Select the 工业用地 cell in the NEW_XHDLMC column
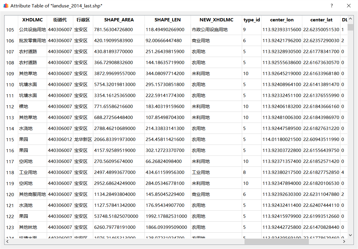Viewport: 358px width, 249px height. coord(201,172)
